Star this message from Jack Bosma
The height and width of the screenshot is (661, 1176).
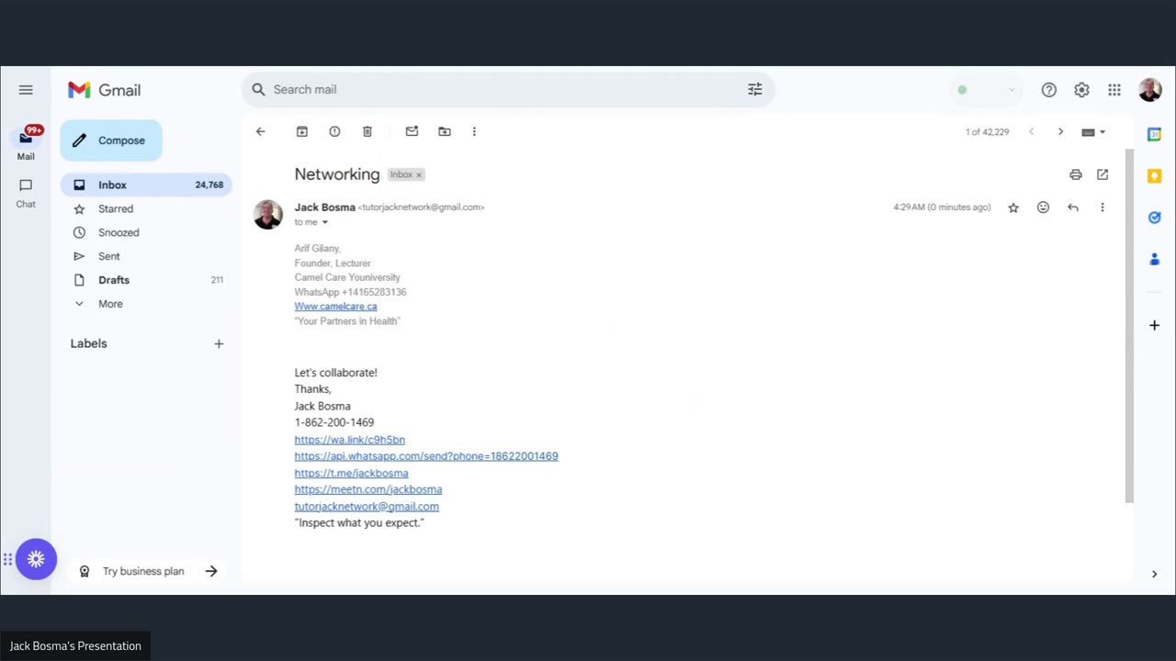click(x=1013, y=207)
